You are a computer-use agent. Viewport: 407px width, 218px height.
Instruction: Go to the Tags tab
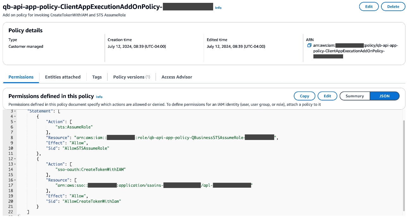click(x=97, y=77)
